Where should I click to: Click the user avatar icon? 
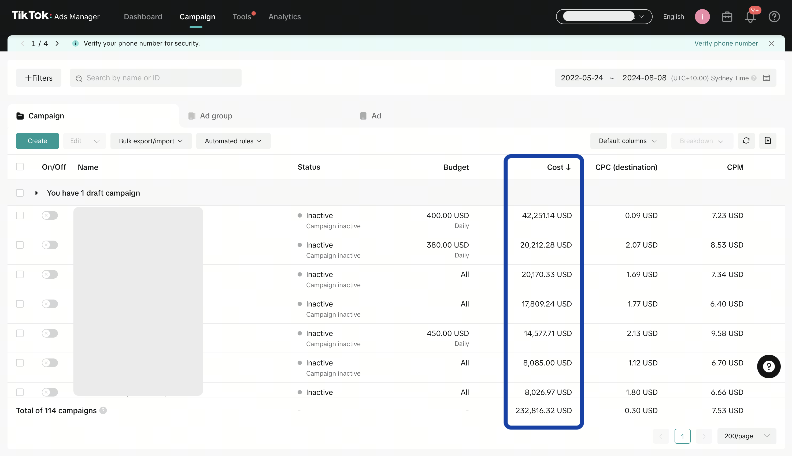coord(702,17)
